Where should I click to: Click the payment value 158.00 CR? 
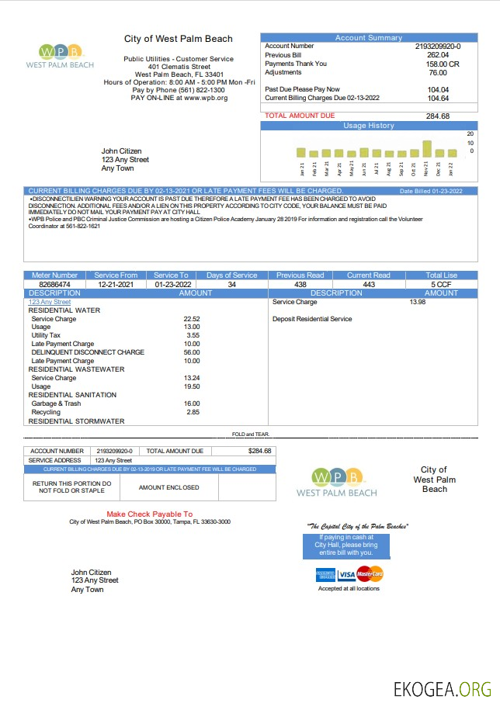point(443,64)
